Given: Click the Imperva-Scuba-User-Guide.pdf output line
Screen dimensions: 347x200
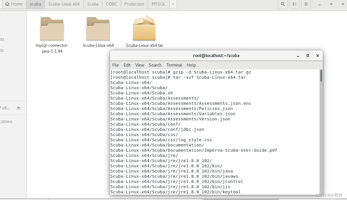Looking at the screenshot, I should tap(194, 150).
